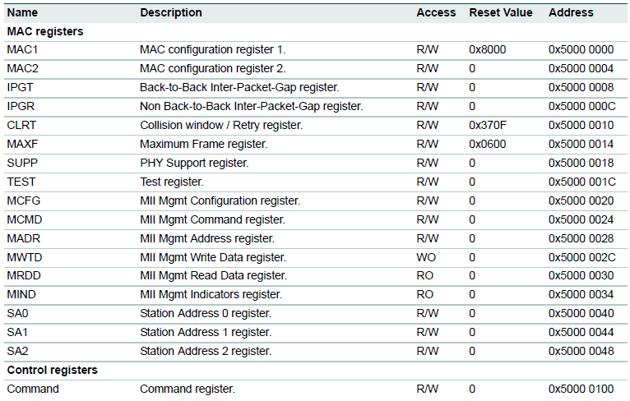This screenshot has height=401, width=630.
Task: Select address 0x5000 0018 of SUPP
Action: pyautogui.click(x=582, y=163)
